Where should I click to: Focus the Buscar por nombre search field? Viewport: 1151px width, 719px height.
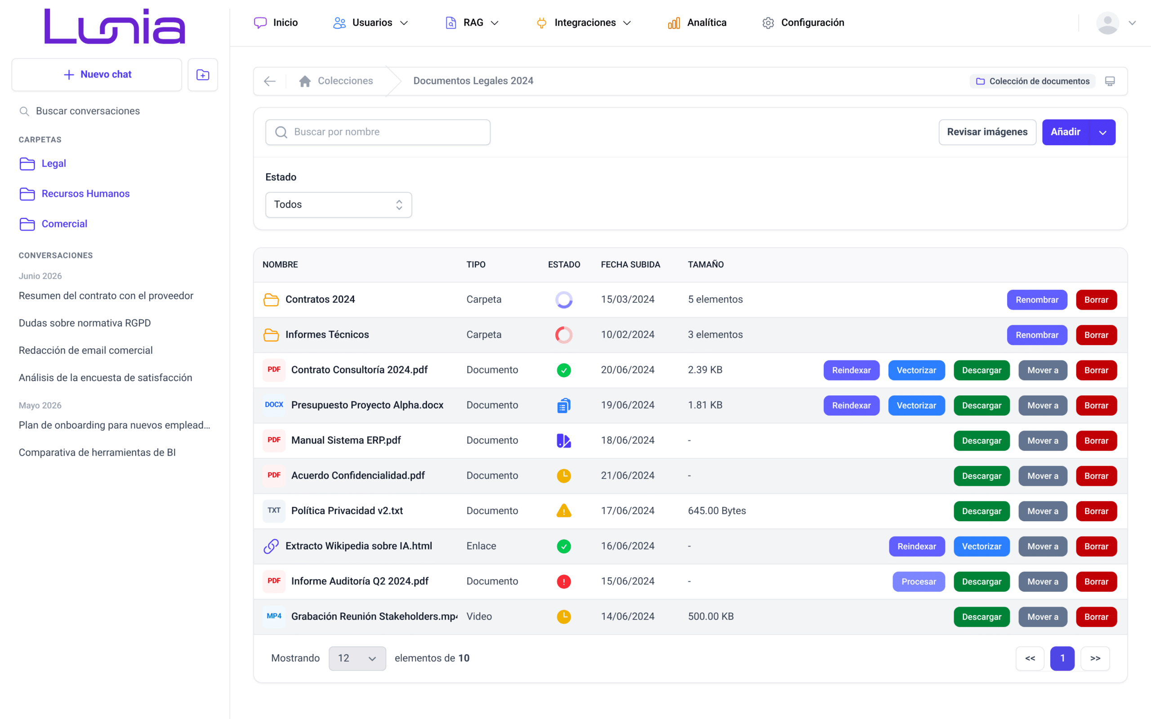(378, 132)
